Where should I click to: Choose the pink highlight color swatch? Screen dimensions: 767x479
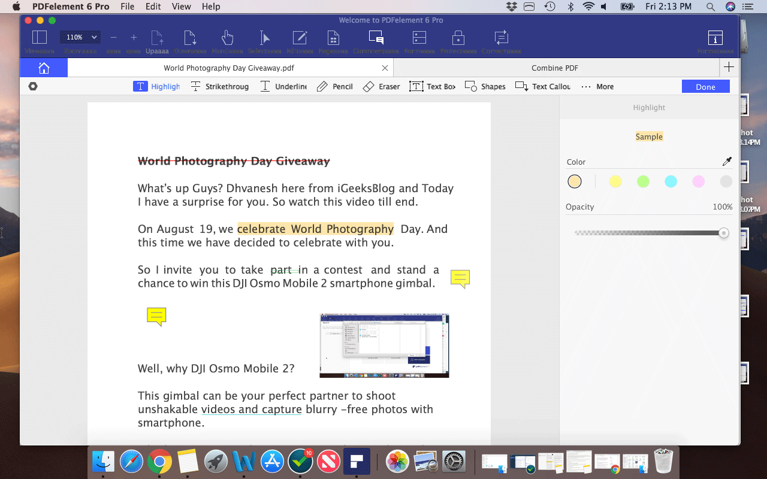tap(698, 181)
